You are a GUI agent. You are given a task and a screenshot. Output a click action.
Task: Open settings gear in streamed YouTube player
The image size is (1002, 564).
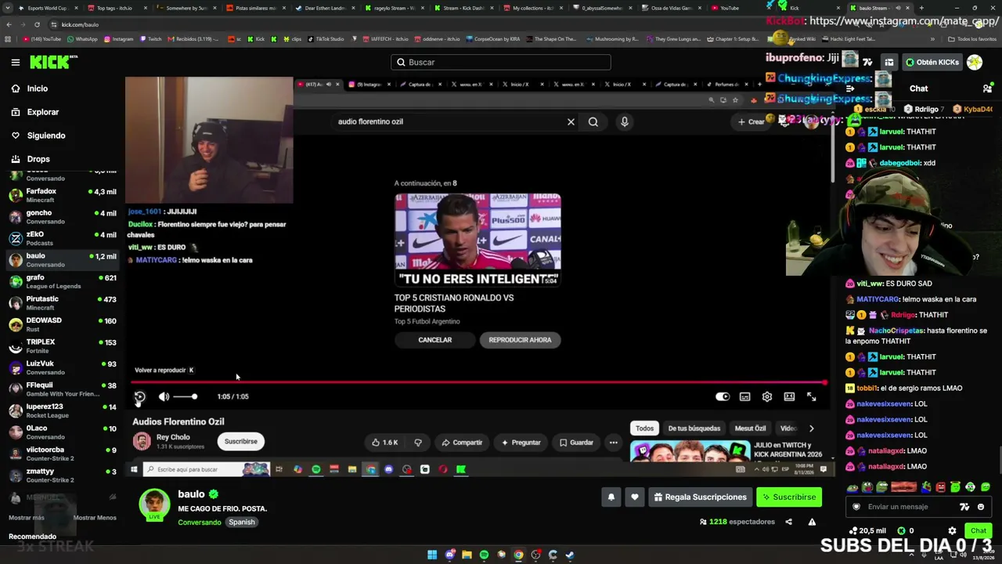click(x=767, y=397)
